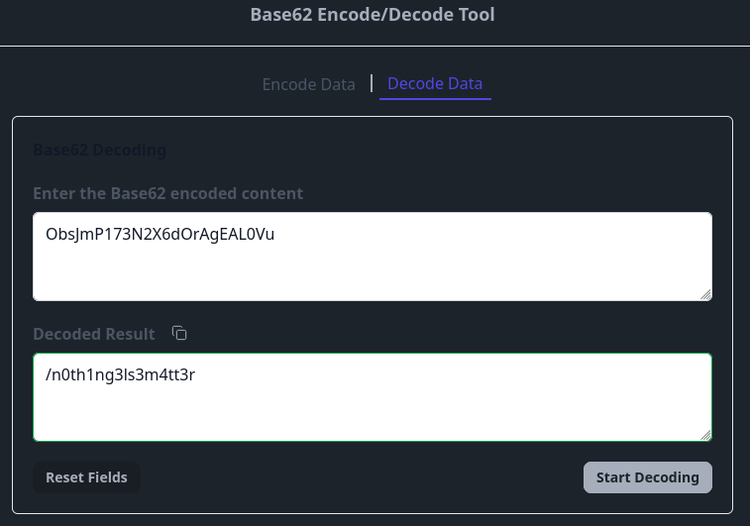This screenshot has height=526, width=750.
Task: Grab the encoded input box resize handle
Action: click(706, 294)
